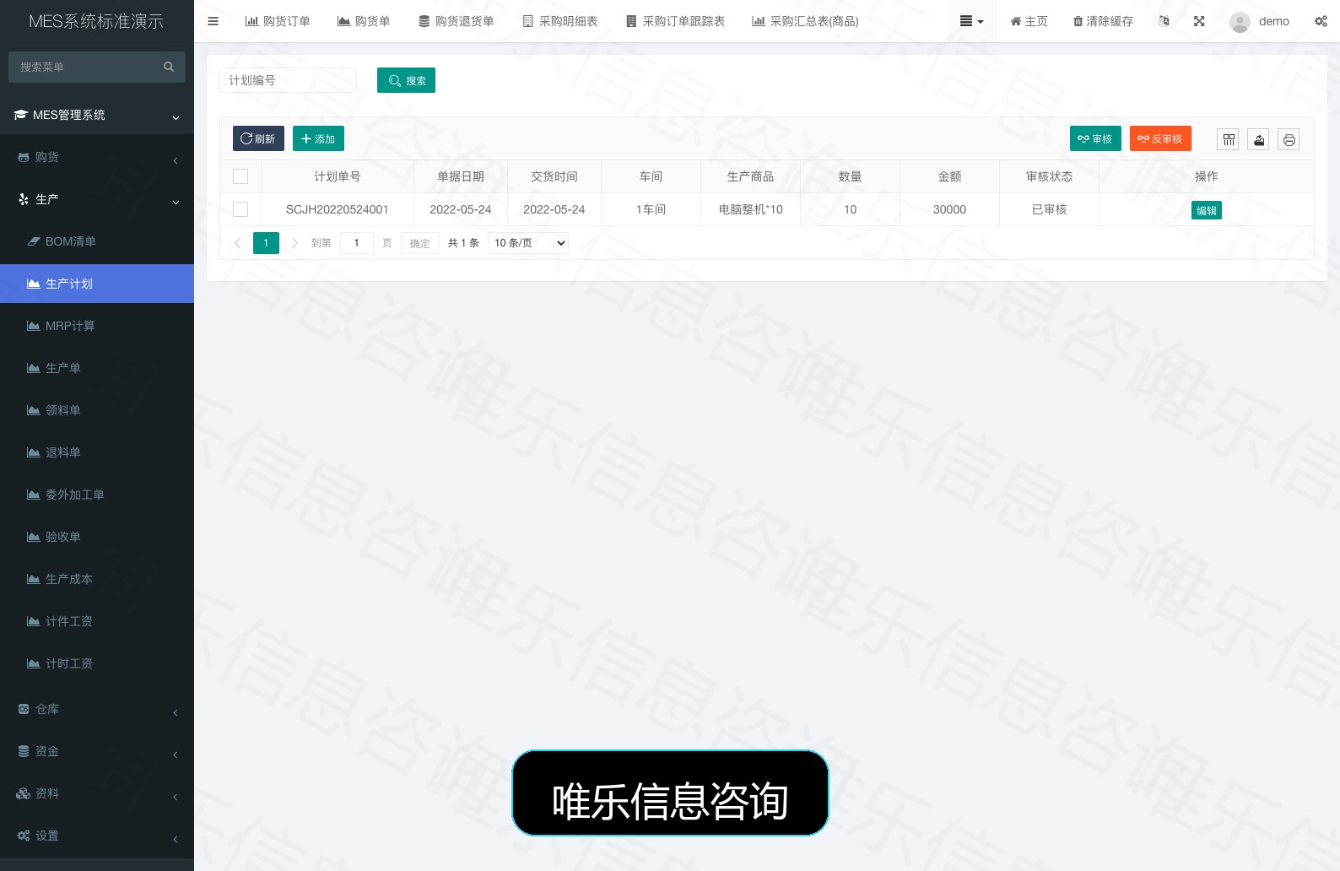Open the 采购订单跟踪表 toolbar shortcut

676,21
